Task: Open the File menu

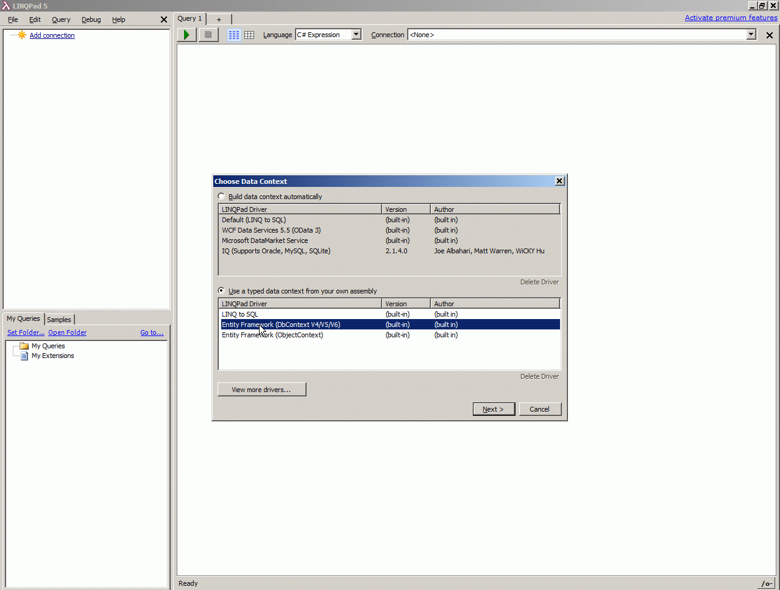Action: tap(13, 19)
